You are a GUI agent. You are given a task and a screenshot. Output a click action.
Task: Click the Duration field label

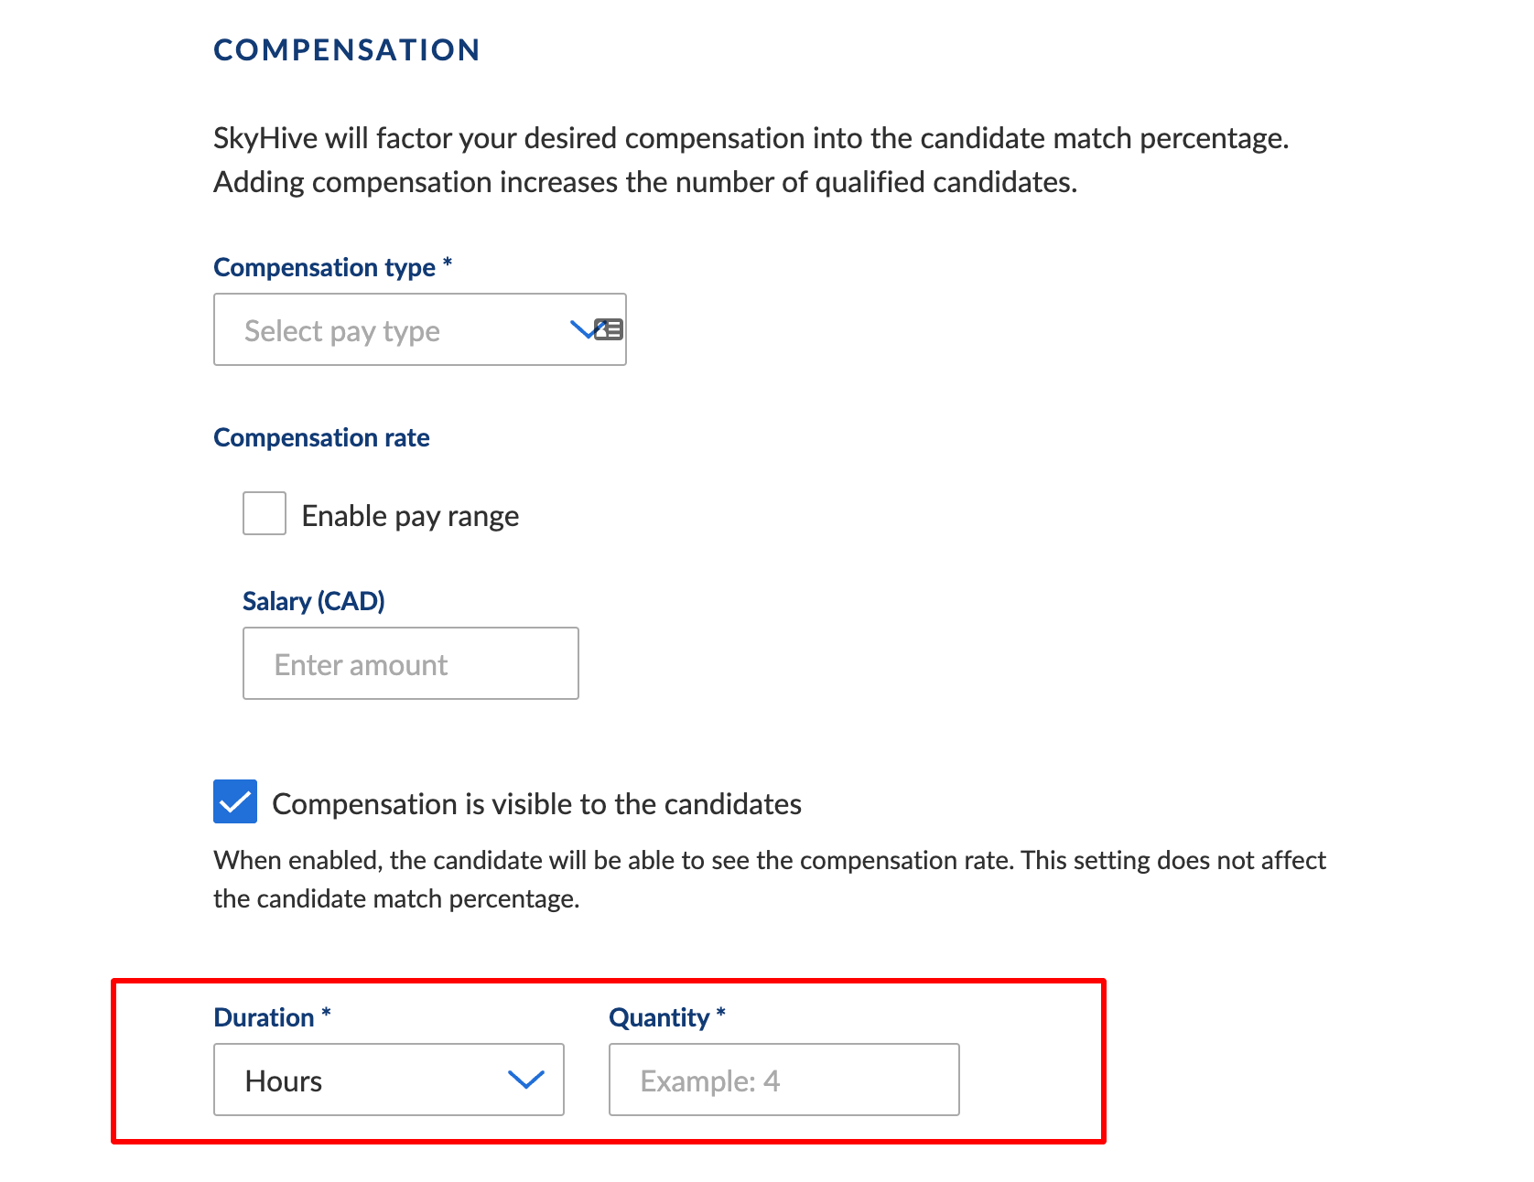pos(272,1017)
